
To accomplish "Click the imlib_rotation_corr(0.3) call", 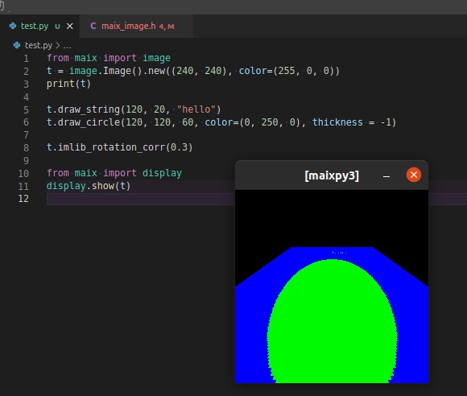I will pyautogui.click(x=120, y=147).
